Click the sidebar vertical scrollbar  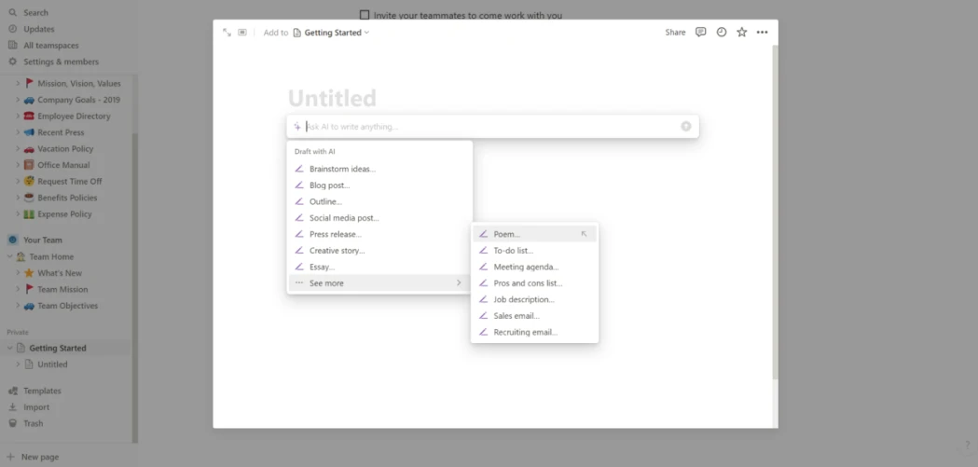[x=135, y=287]
